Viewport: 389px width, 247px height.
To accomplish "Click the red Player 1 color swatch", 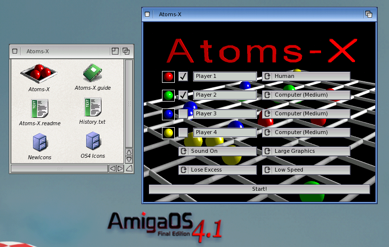I will pos(168,76).
